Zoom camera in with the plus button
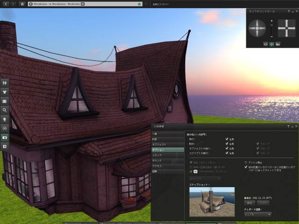The width and height of the screenshot is (299, 224). pos(271,21)
